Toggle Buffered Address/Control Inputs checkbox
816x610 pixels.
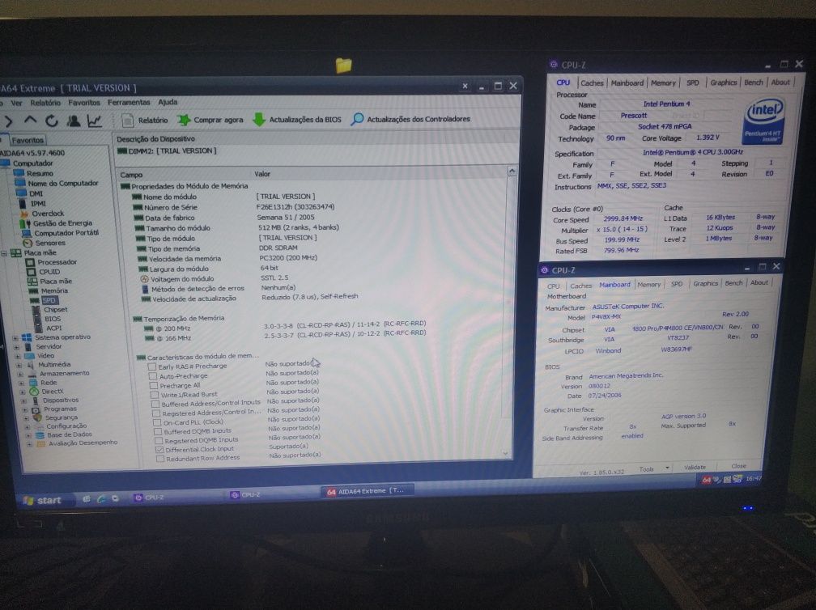coord(155,404)
